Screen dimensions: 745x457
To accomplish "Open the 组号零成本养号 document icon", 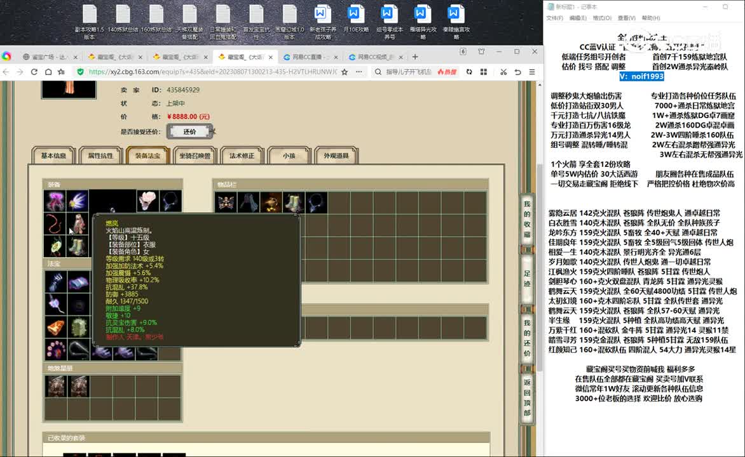I will tap(389, 22).
